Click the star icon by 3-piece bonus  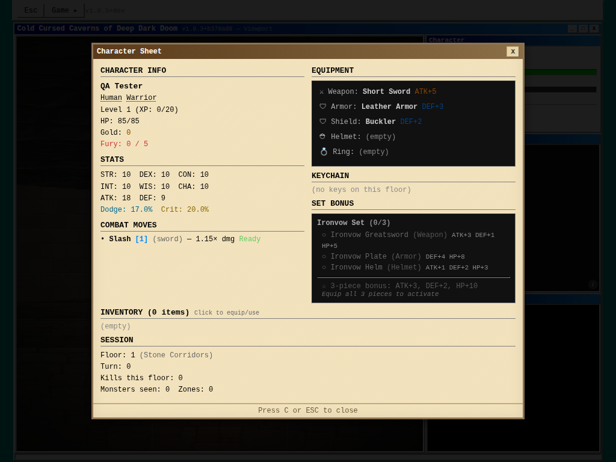pyautogui.click(x=324, y=286)
